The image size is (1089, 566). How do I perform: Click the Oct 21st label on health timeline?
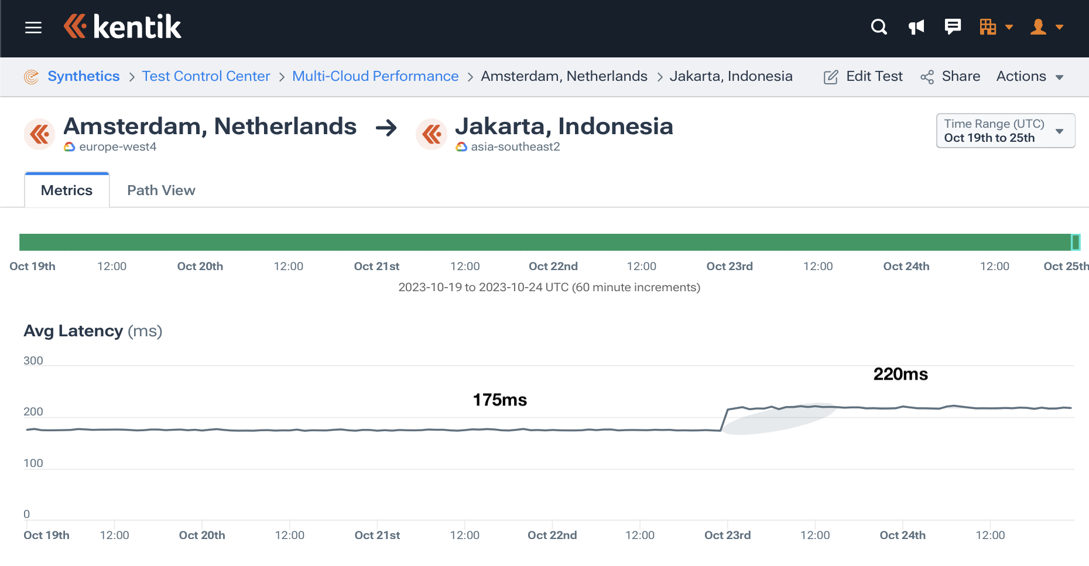click(x=376, y=267)
